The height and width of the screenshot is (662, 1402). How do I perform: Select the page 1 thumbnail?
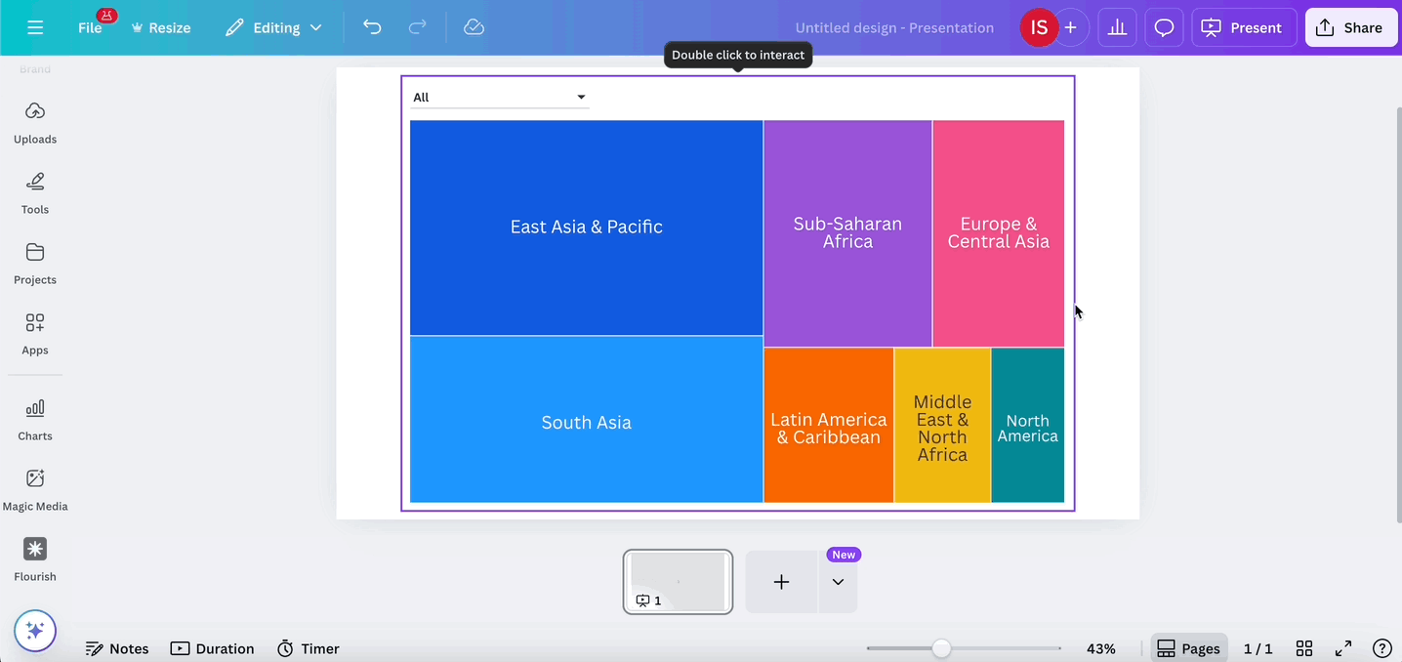point(678,582)
